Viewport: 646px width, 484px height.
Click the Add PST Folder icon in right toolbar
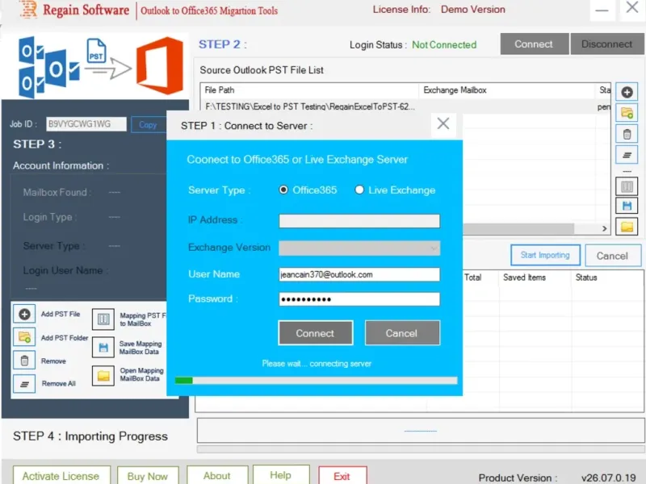tap(627, 112)
